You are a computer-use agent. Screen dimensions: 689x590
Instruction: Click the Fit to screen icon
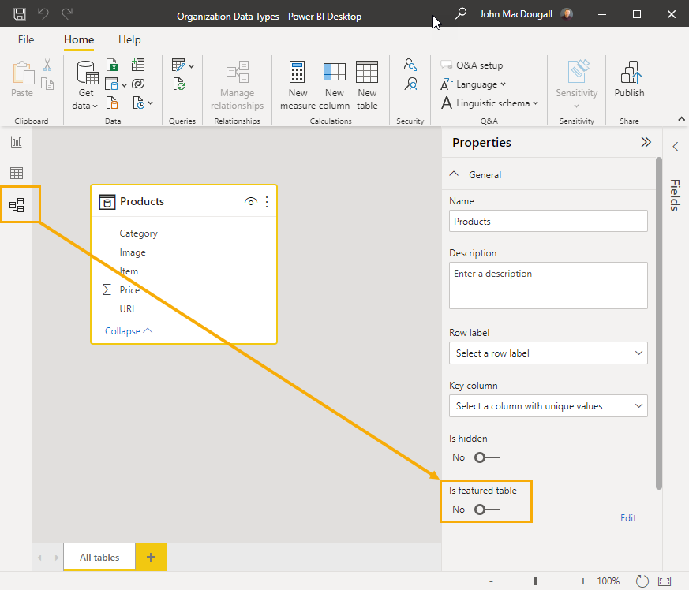point(665,581)
